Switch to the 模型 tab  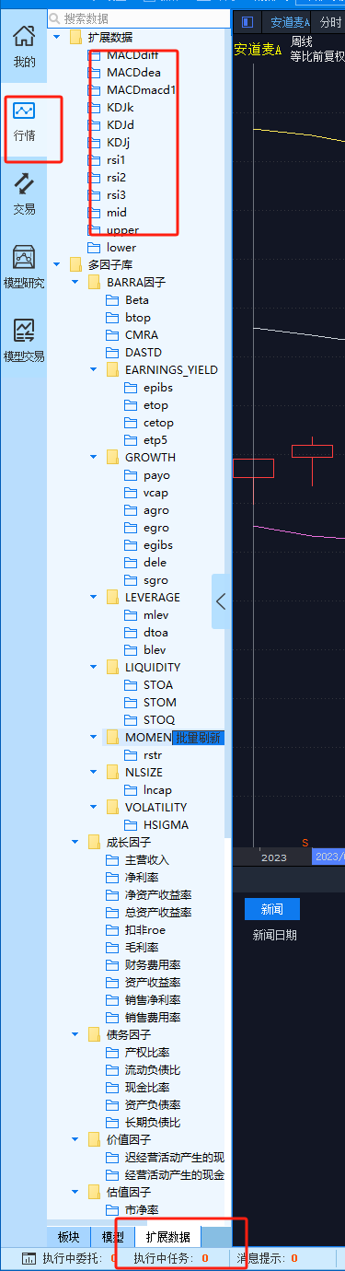click(x=112, y=1237)
